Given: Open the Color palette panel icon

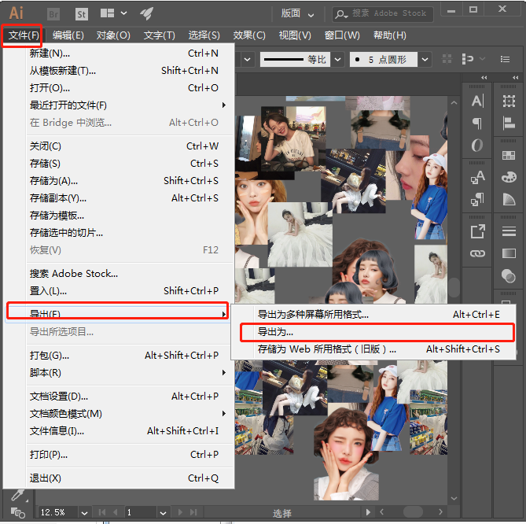Looking at the screenshot, I should pos(509,177).
